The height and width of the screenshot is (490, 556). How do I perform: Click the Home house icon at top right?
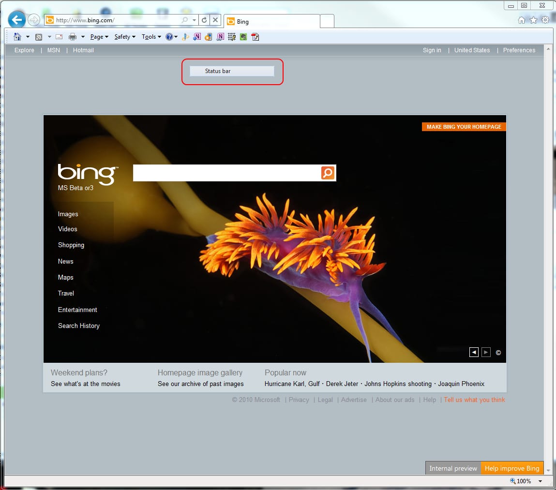(x=521, y=20)
